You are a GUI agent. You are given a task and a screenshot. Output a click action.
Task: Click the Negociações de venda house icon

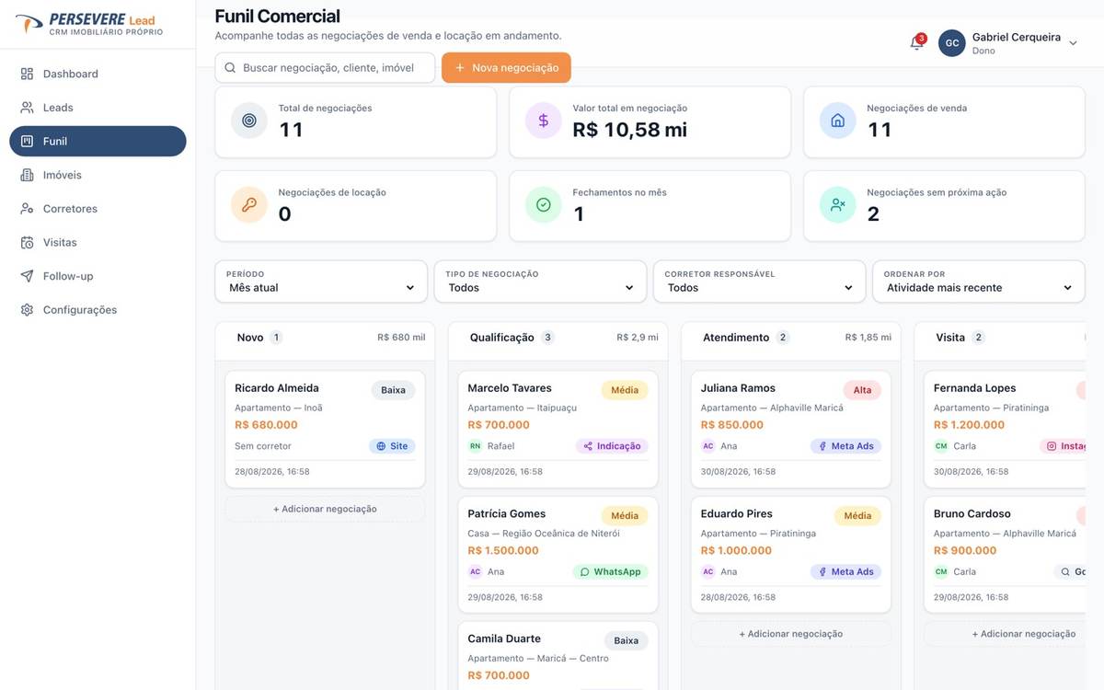pos(838,121)
